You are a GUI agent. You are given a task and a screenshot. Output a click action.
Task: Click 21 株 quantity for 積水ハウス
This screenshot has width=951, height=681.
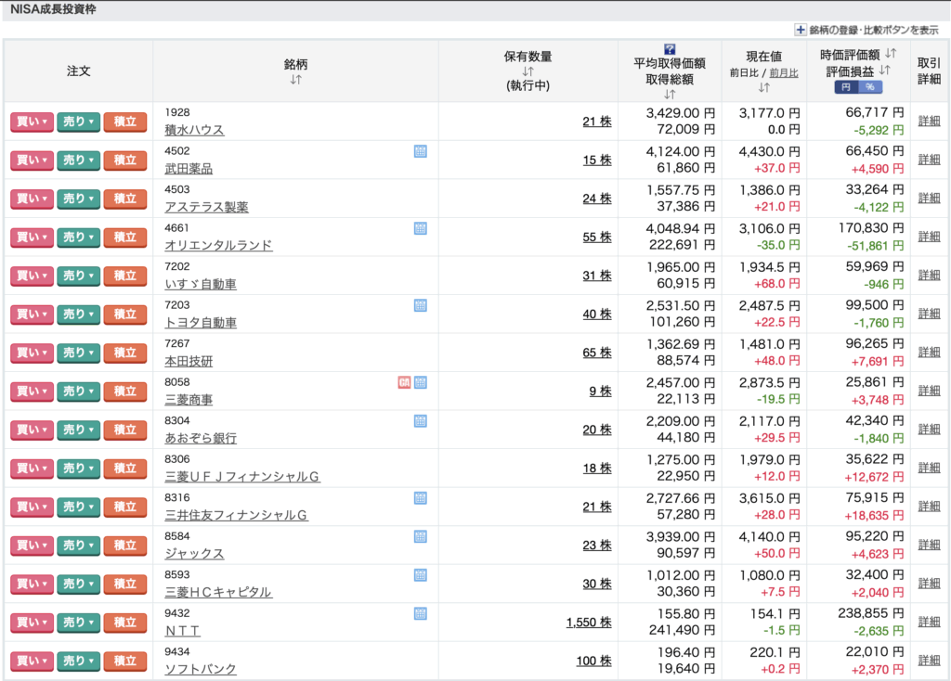597,122
